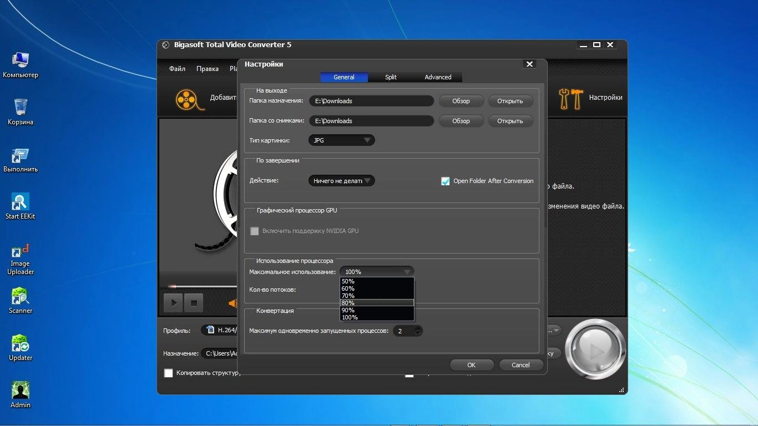
Task: Click the tools Настройки icon in main window
Action: (x=570, y=98)
